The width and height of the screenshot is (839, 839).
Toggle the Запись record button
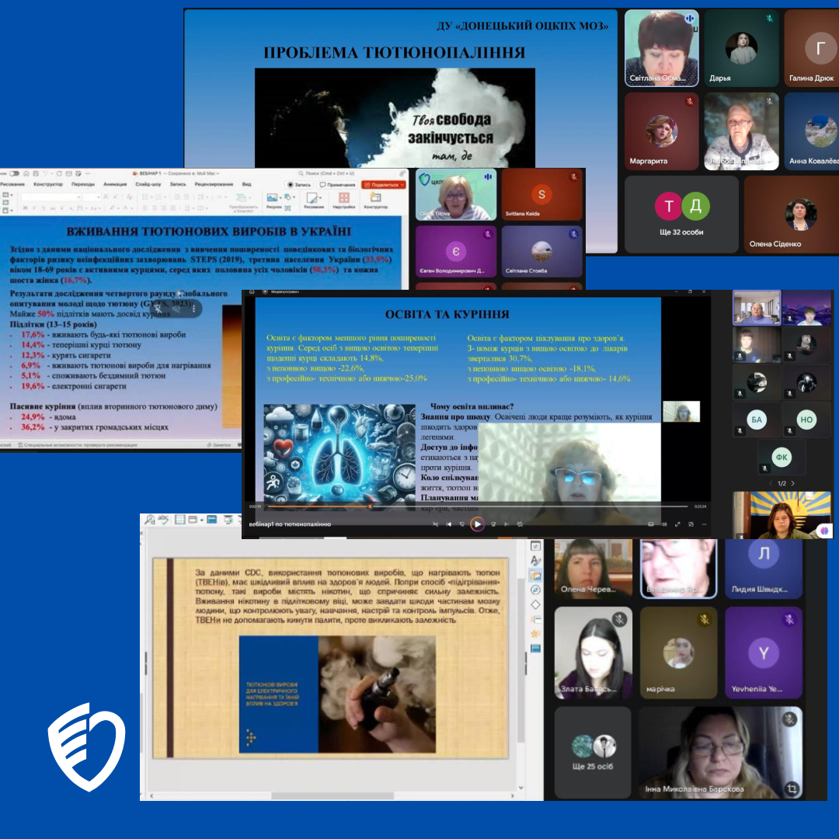(299, 184)
